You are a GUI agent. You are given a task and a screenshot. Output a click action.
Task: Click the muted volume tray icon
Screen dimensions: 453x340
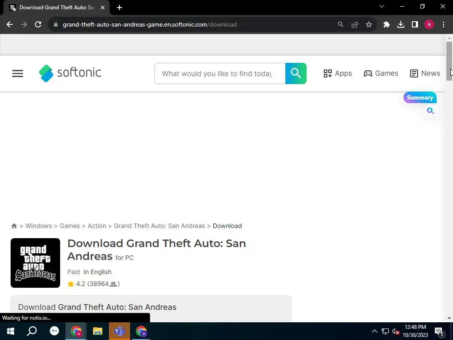point(396,331)
